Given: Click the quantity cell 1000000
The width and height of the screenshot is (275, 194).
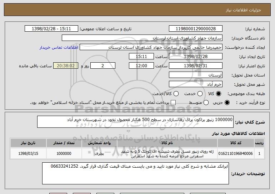Looking at the screenshot, I should 64,153.
